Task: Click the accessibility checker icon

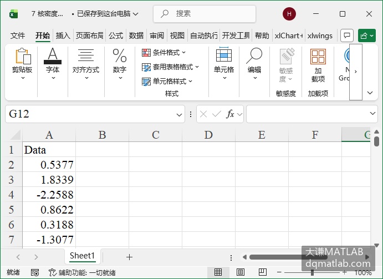Action: 52,272
